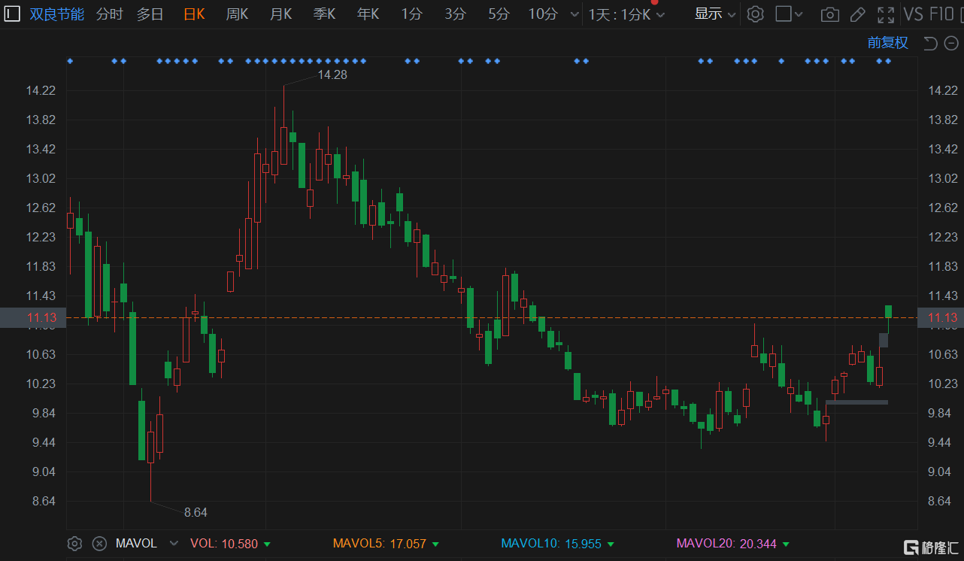Open the 显示 display dropdown
Image resolution: width=964 pixels, height=561 pixels.
tap(715, 14)
